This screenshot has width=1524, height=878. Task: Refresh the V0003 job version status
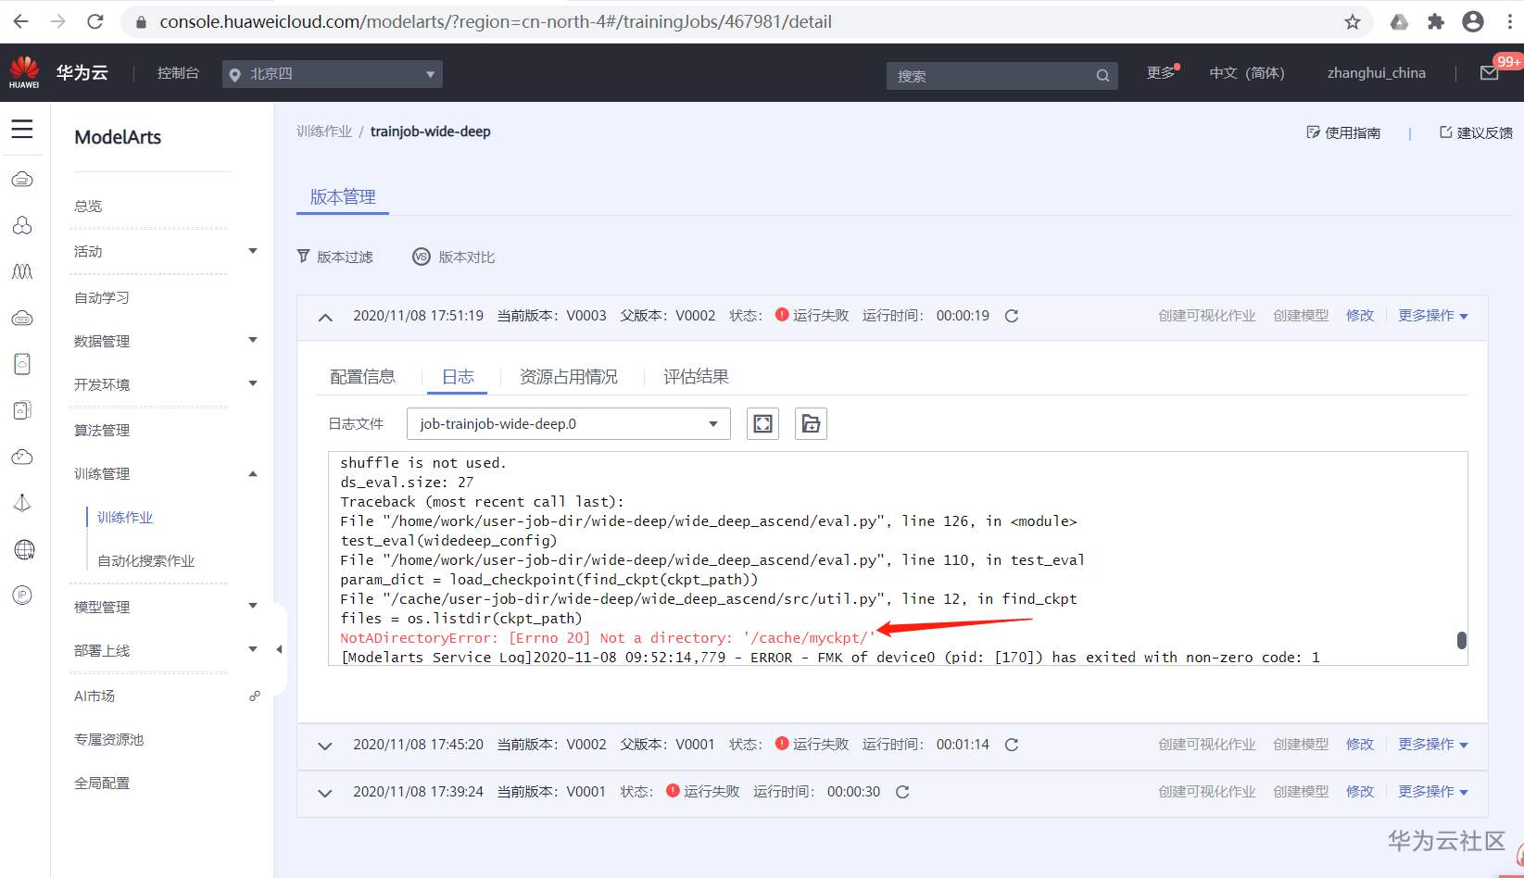point(1012,316)
